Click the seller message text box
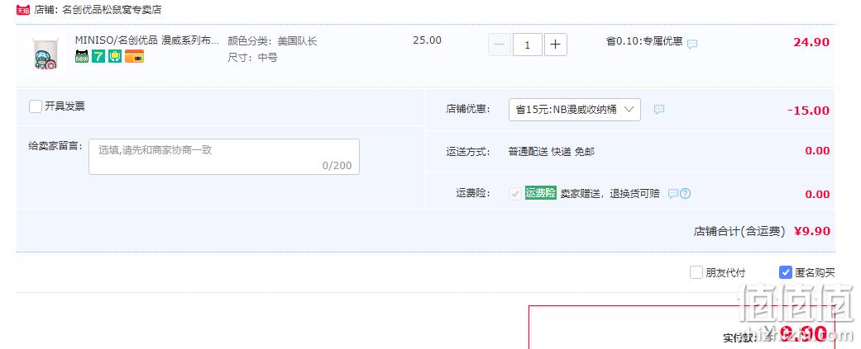The image size is (861, 349). coord(224,157)
